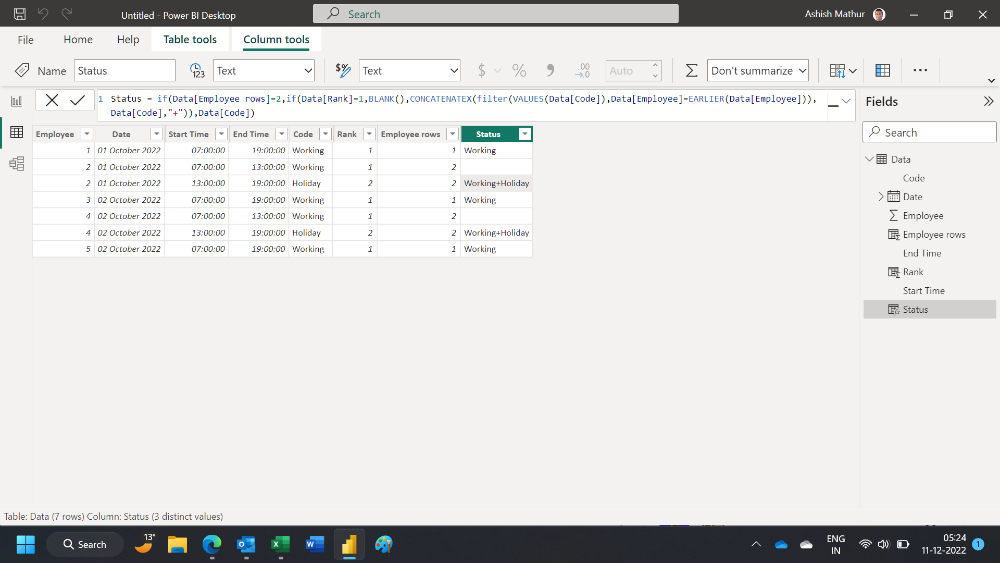1000x563 pixels.
Task: Click the thousands separator comma icon
Action: point(550,70)
